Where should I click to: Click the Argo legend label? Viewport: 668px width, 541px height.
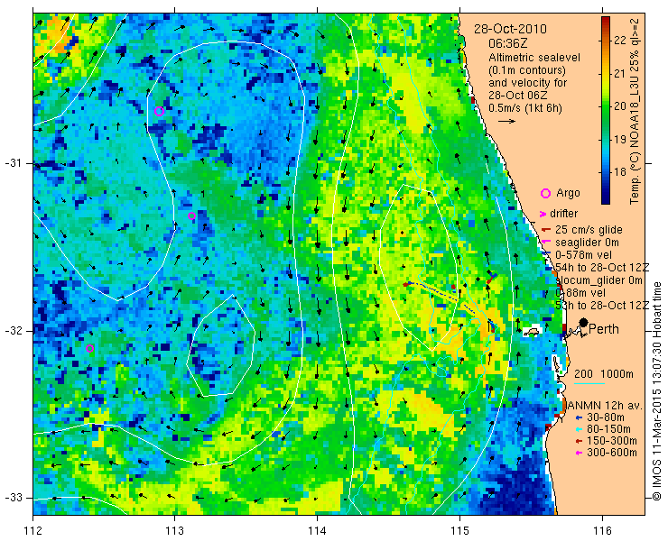pos(568,193)
